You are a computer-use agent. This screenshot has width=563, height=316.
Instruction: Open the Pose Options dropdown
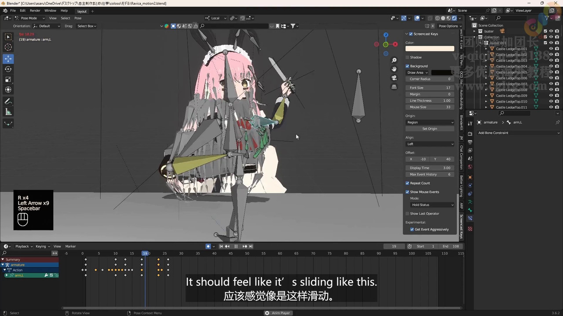pyautogui.click(x=449, y=26)
